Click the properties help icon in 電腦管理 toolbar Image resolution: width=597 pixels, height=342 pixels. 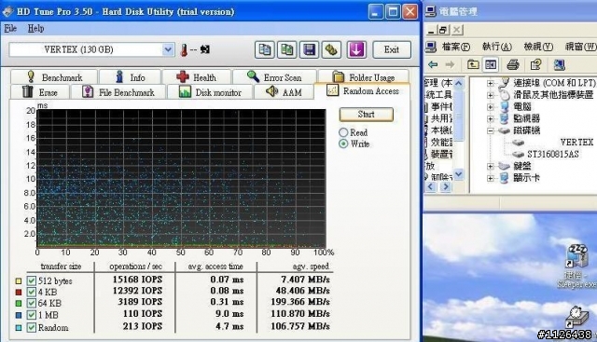(x=535, y=64)
